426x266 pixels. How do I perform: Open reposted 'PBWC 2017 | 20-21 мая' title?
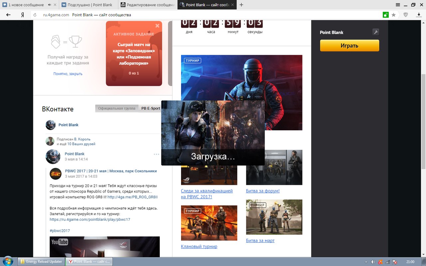111,171
